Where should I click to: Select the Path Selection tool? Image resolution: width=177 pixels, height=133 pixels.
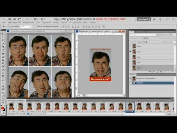pos(3,86)
